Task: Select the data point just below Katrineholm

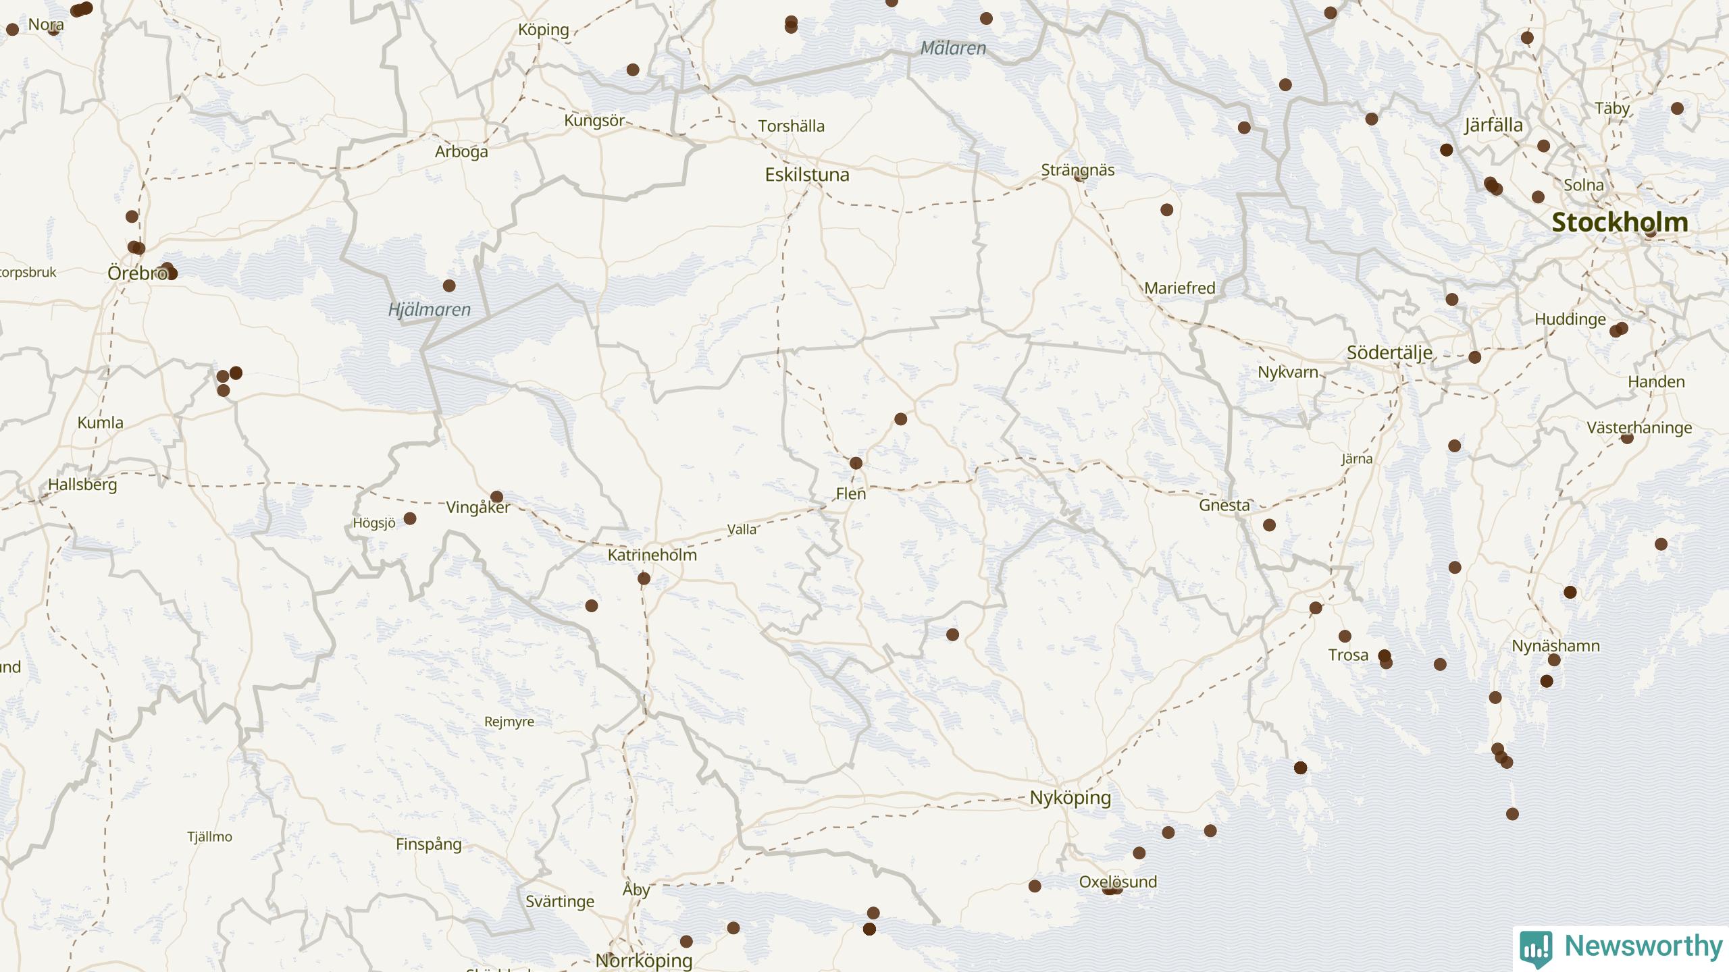Action: [644, 579]
